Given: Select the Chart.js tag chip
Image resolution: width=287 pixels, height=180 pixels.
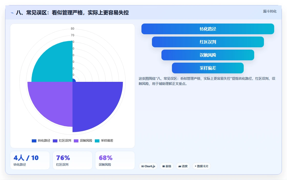Looking at the screenshot, I should click(x=148, y=166).
